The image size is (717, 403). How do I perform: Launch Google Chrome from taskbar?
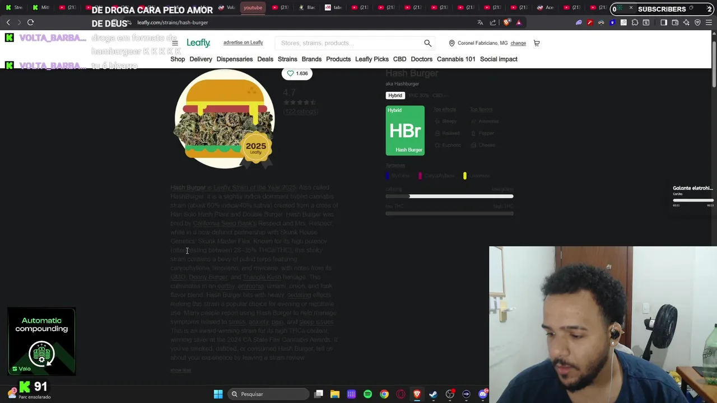coord(384,394)
